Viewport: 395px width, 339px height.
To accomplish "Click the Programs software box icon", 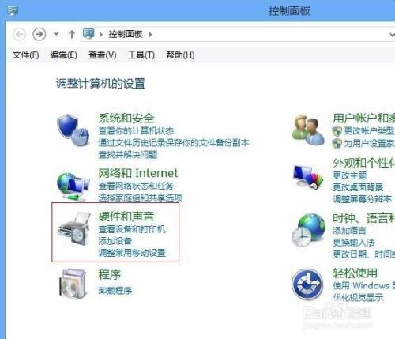I will 73,284.
